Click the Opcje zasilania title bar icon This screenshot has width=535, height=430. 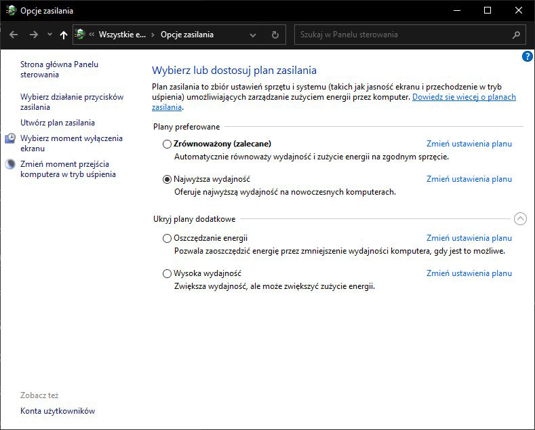pos(11,11)
